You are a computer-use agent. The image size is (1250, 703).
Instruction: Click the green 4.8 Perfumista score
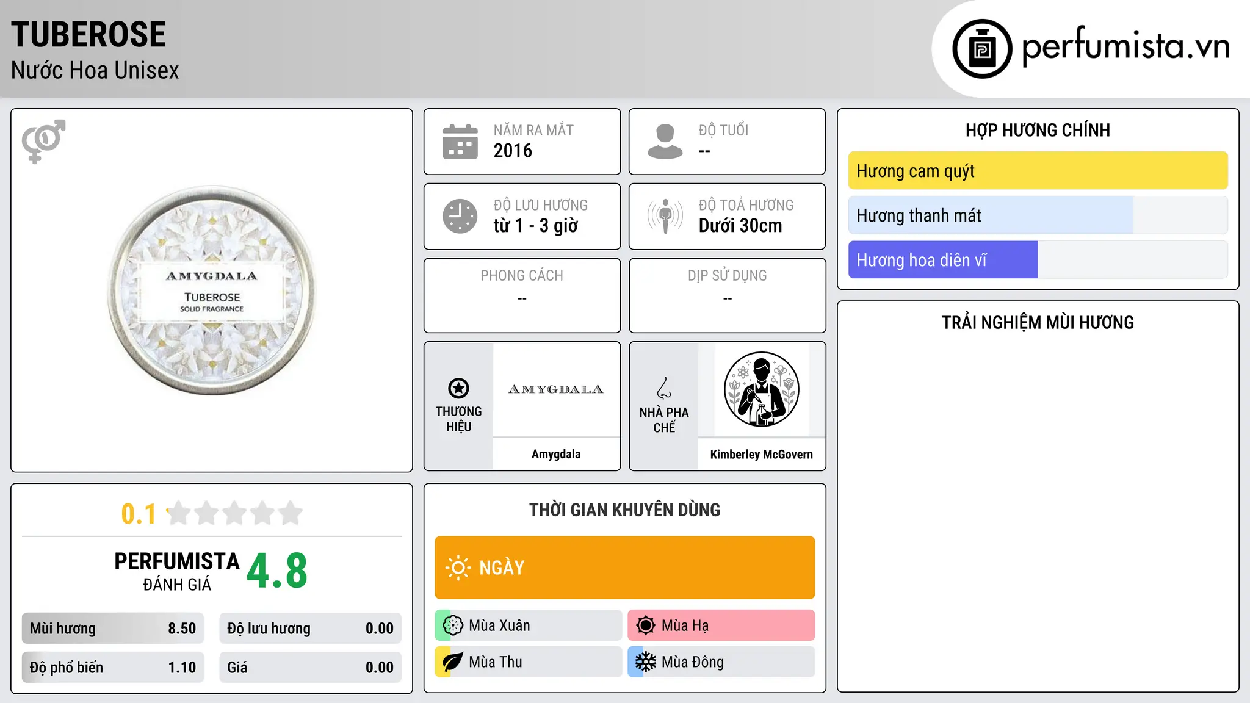(x=277, y=571)
